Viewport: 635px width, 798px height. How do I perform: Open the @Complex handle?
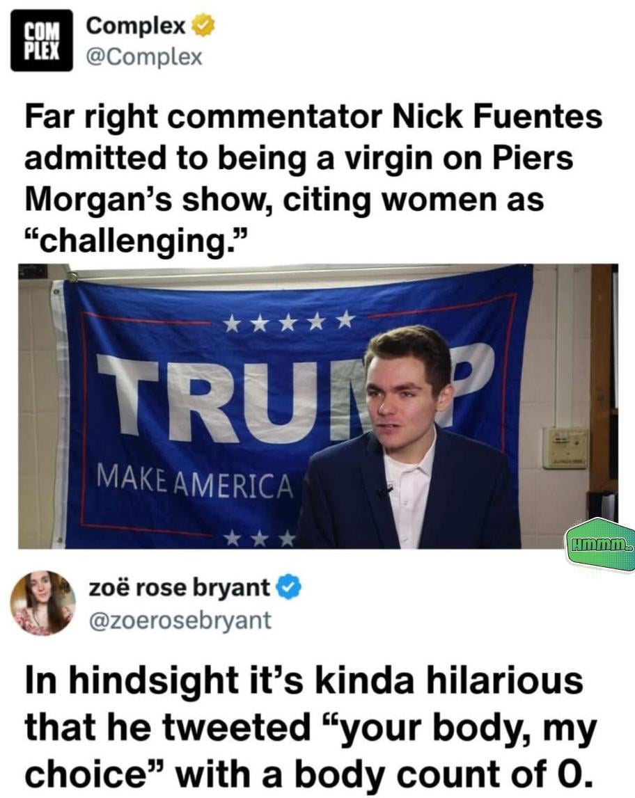(x=145, y=57)
